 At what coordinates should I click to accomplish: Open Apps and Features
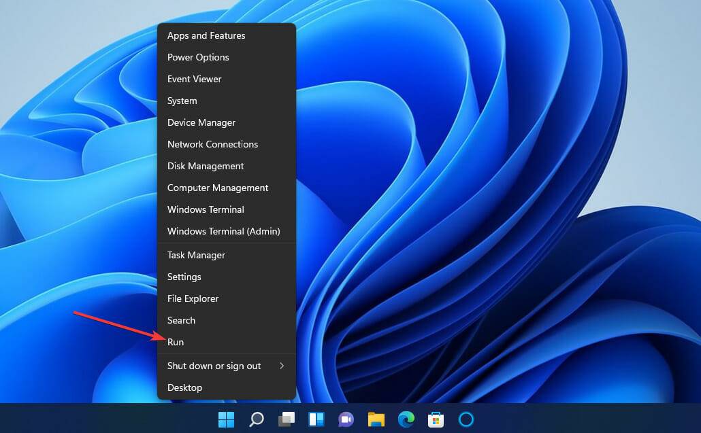tap(206, 35)
